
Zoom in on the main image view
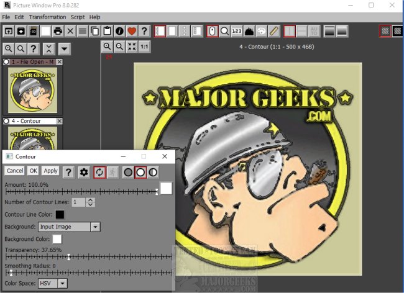click(x=107, y=47)
